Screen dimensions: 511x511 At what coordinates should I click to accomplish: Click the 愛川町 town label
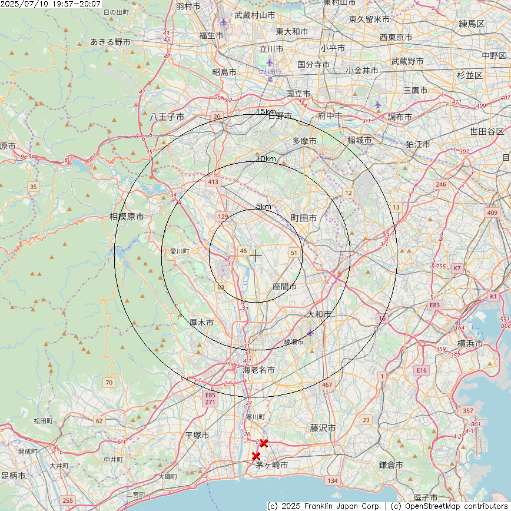(180, 251)
